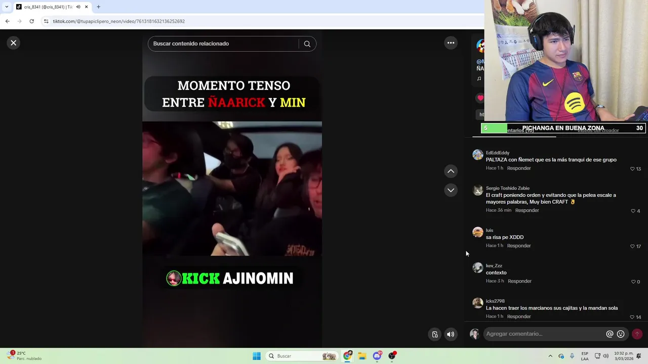
Task: Open Chrome from the taskbar
Action: [x=347, y=356]
